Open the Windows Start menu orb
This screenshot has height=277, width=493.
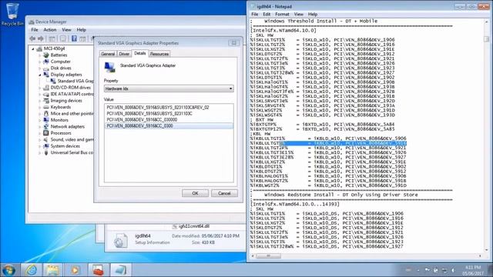point(8,270)
